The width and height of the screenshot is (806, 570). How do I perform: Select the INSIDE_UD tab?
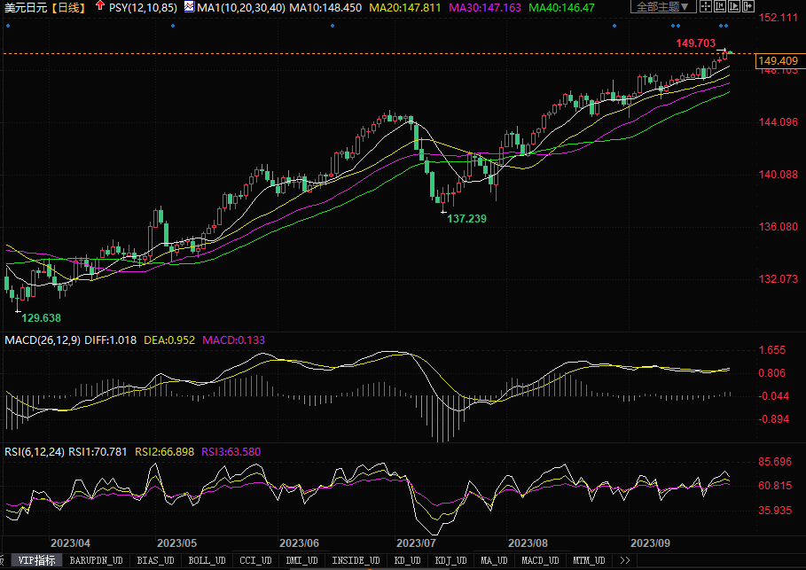point(356,560)
